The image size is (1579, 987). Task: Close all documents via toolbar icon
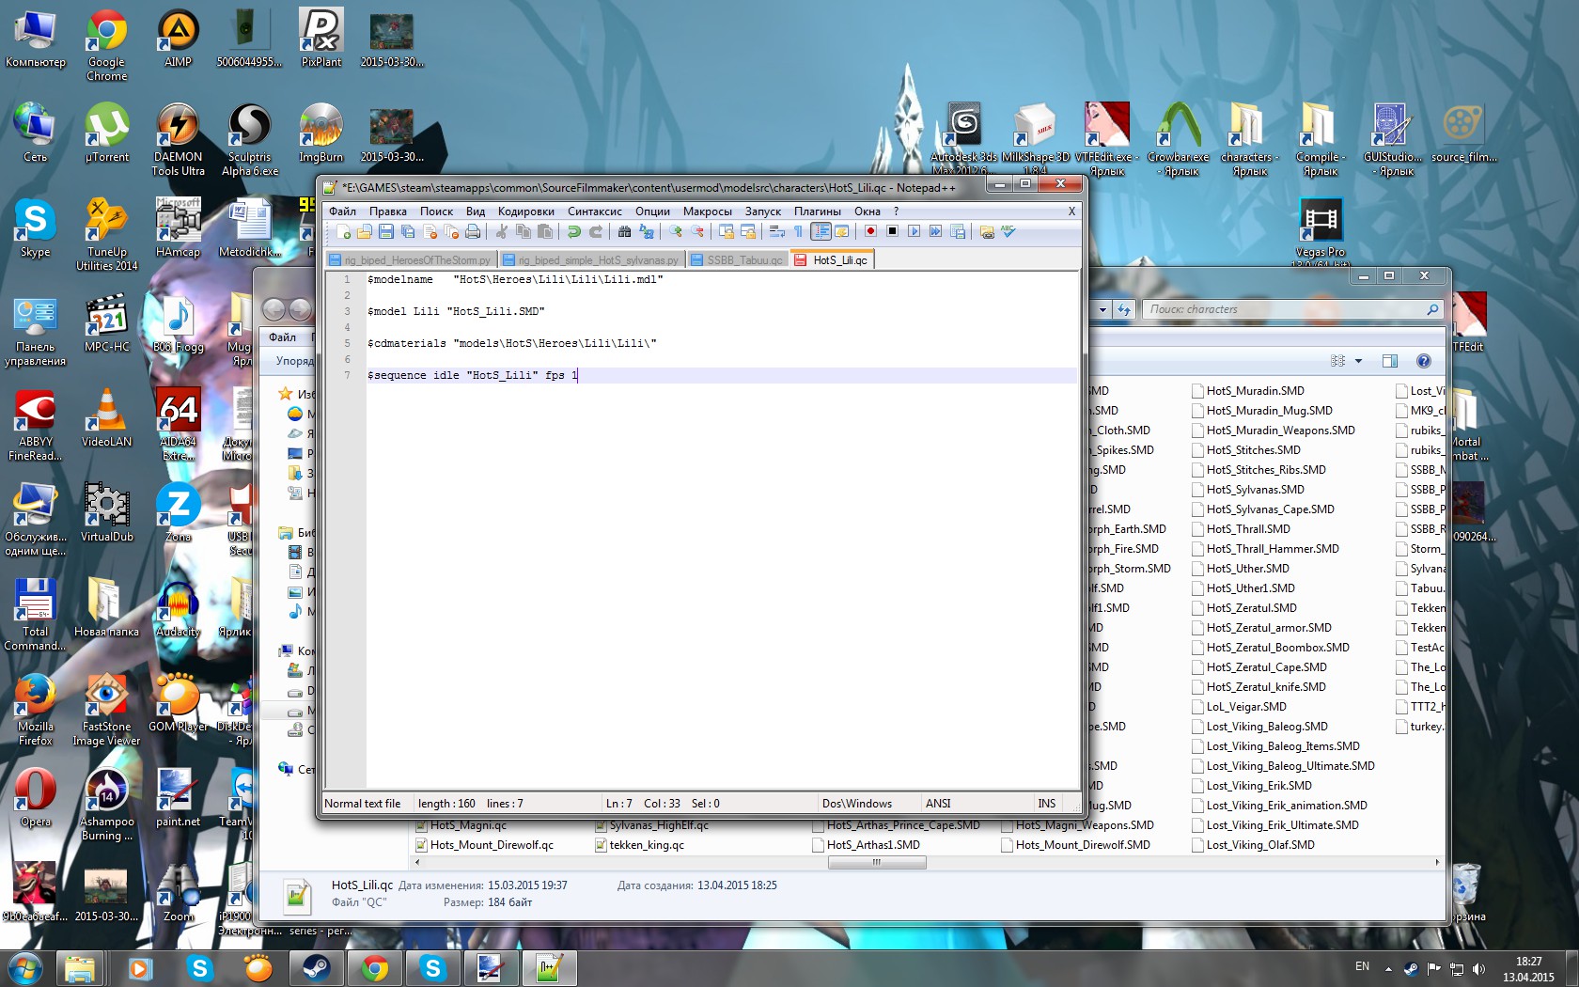(x=451, y=231)
